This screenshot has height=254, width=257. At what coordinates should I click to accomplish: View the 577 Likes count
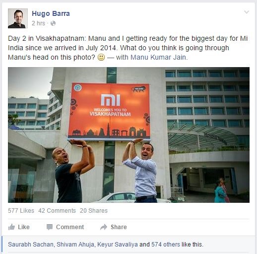pos(21,211)
